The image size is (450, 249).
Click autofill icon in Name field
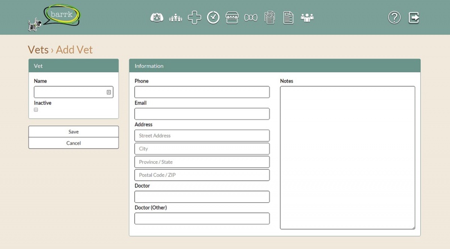109,92
